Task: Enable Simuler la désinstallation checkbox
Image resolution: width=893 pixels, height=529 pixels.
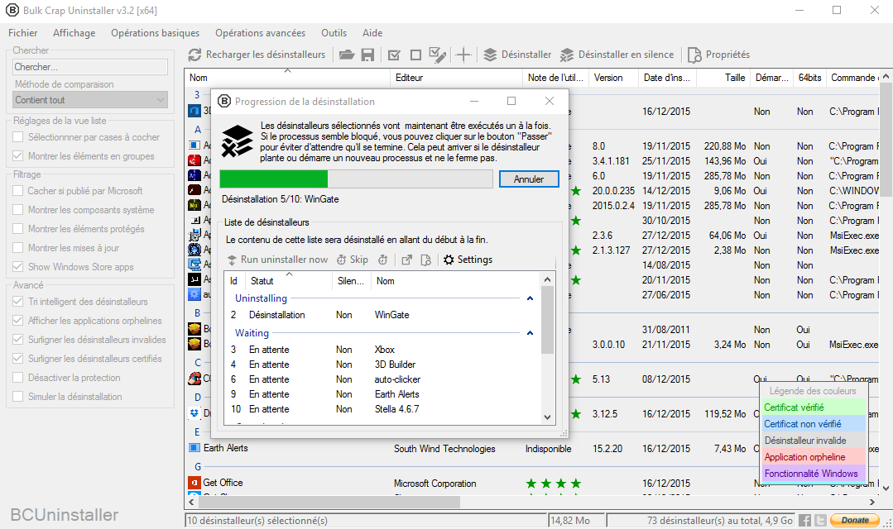Action: coord(18,397)
